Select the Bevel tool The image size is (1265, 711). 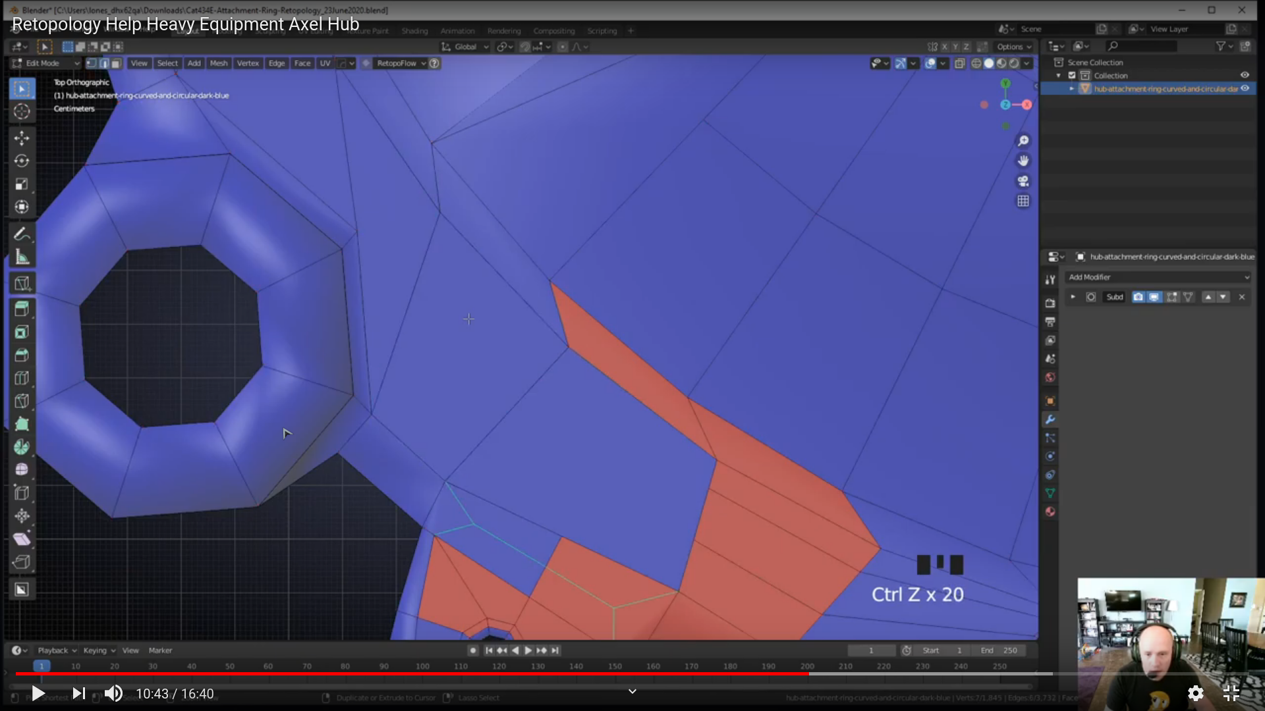coord(22,355)
